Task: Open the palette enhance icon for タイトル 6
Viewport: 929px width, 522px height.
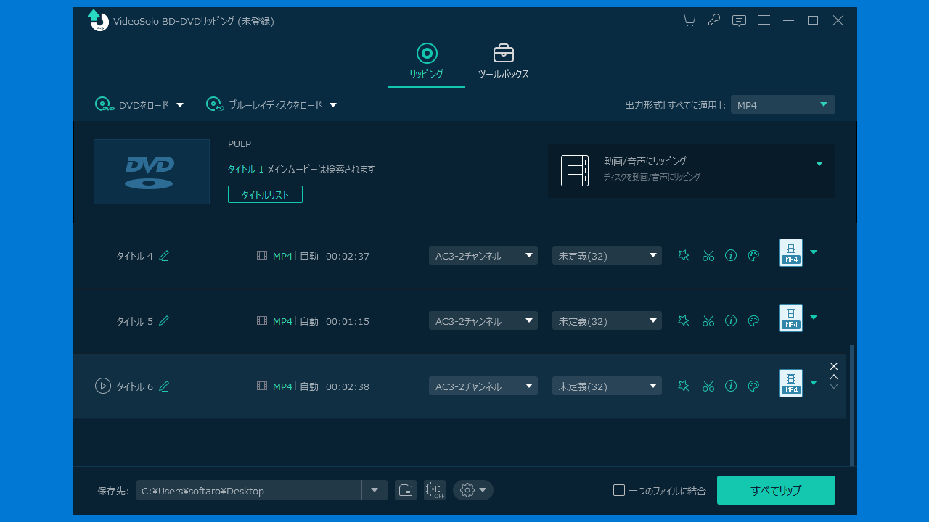Action: tap(753, 386)
